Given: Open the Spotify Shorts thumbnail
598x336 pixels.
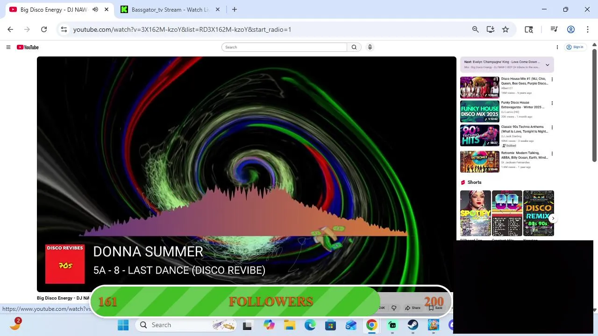Looking at the screenshot, I should (x=475, y=213).
